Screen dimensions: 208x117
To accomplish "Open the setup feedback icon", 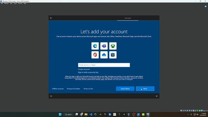I will click(157, 96).
